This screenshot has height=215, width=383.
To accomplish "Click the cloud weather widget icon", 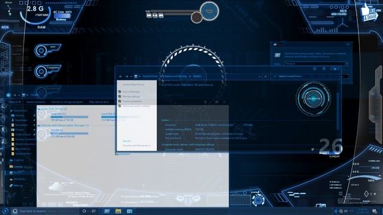I will point(56,186).
